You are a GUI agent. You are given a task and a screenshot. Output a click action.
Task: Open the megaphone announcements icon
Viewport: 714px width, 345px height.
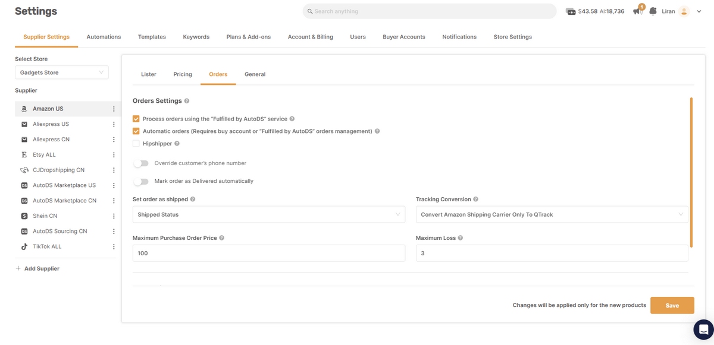click(x=636, y=11)
